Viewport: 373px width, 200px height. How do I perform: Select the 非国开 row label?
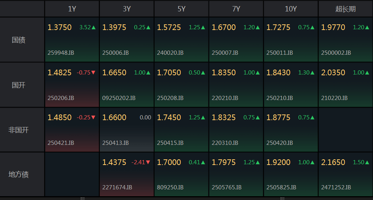[19, 130]
